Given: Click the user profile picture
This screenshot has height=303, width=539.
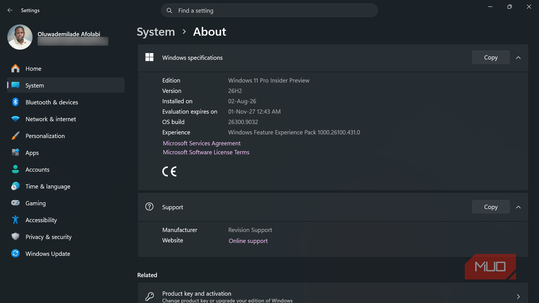Looking at the screenshot, I should pos(20,37).
